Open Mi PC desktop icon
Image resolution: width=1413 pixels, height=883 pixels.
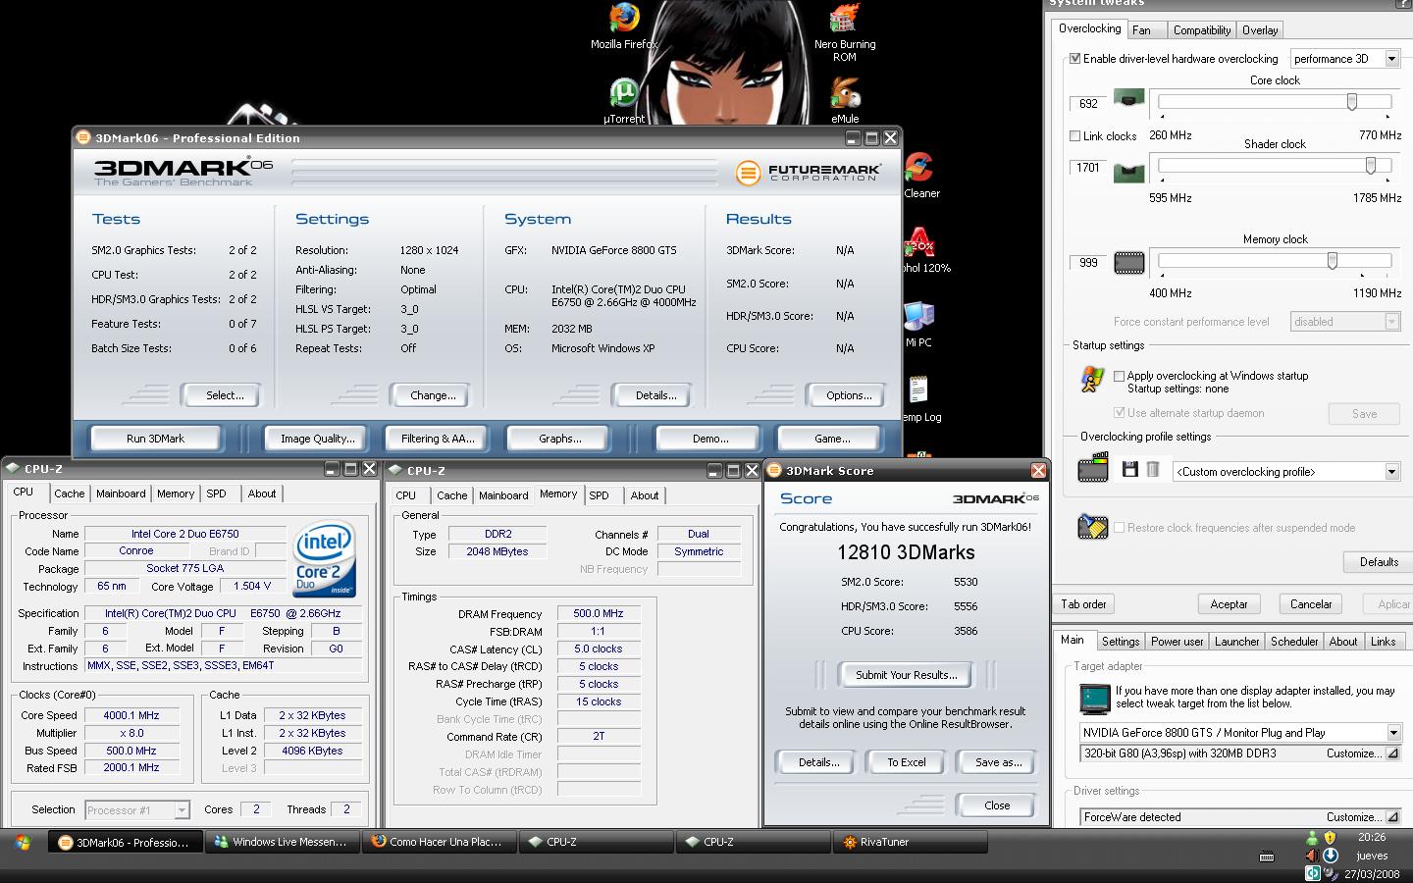pos(918,325)
